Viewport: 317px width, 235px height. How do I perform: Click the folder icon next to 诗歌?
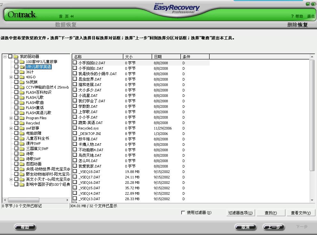click(x=22, y=154)
